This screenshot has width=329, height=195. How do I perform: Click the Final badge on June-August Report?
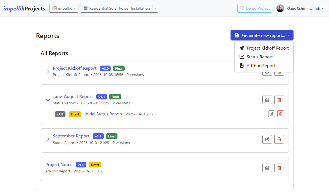[115, 97]
